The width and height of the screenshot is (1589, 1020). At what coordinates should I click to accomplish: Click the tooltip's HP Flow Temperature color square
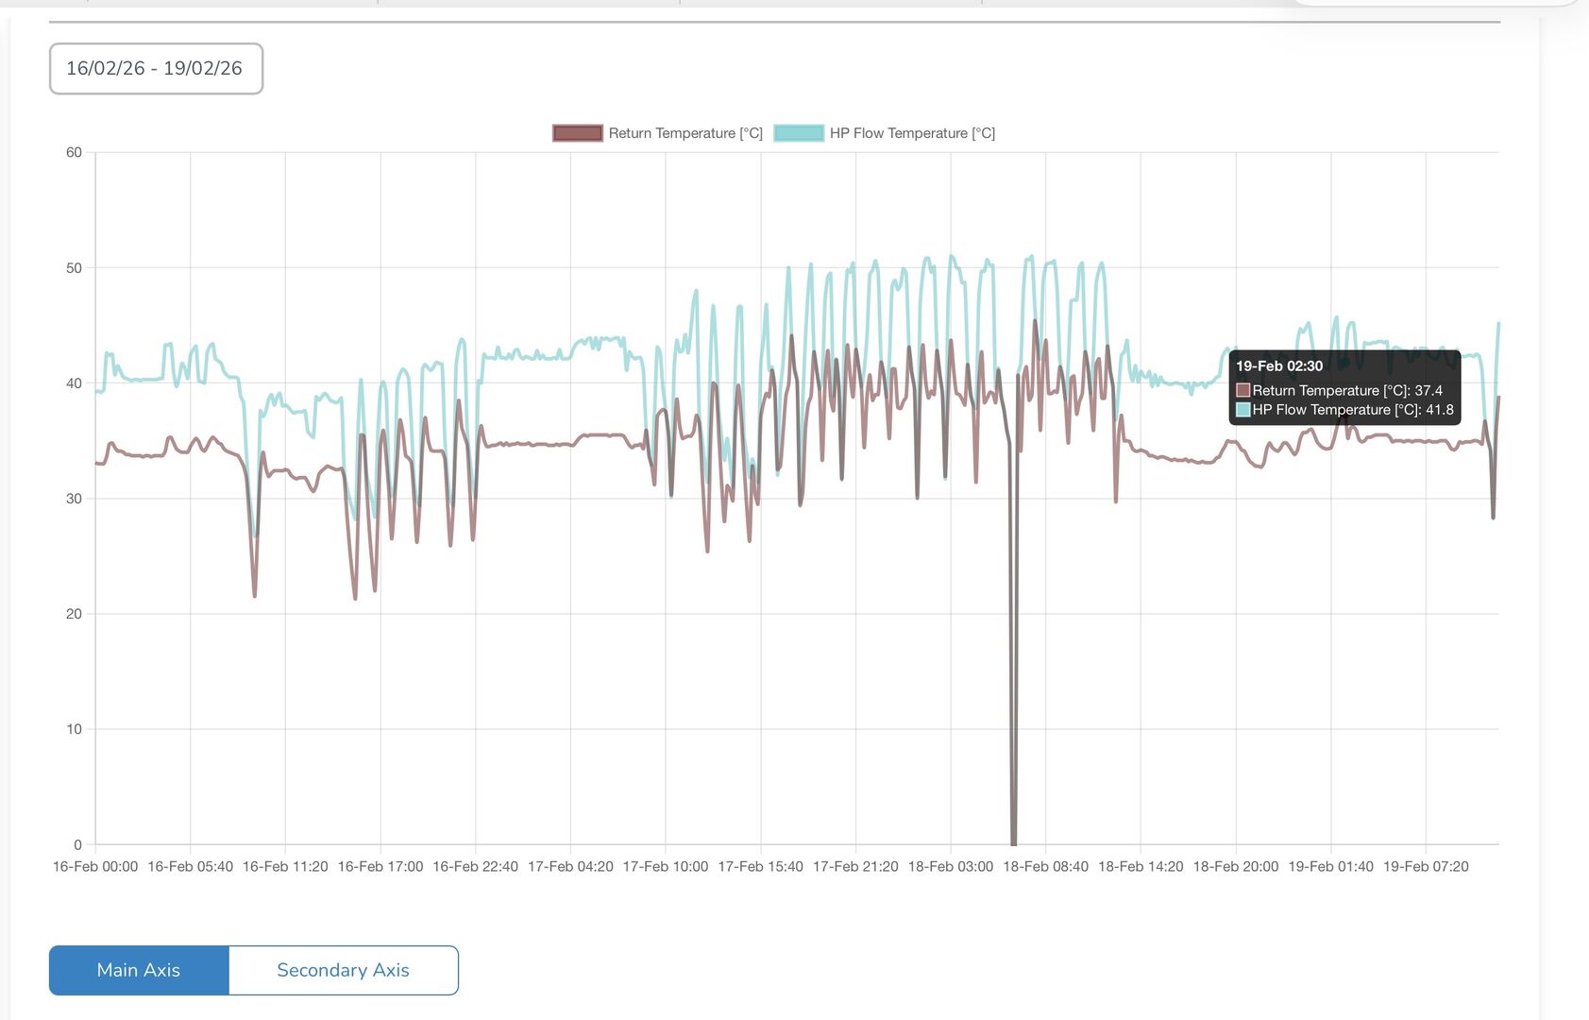tap(1243, 410)
